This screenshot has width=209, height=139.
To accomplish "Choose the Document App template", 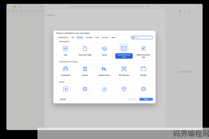I will [85, 49].
